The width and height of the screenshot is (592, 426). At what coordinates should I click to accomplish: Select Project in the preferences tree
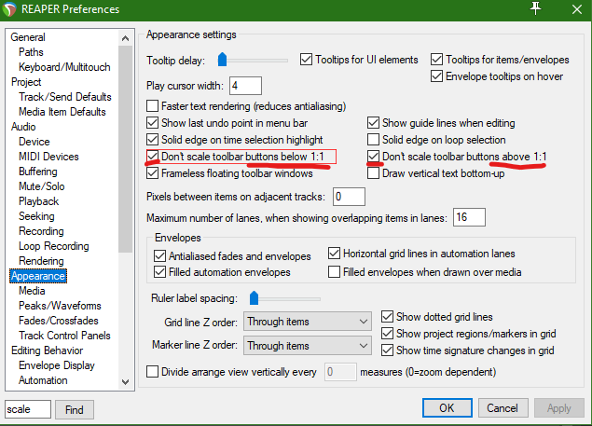coord(26,82)
